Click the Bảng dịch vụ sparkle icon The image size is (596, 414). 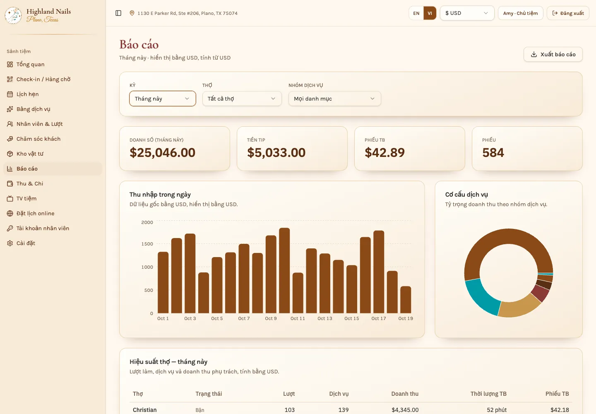[10, 109]
